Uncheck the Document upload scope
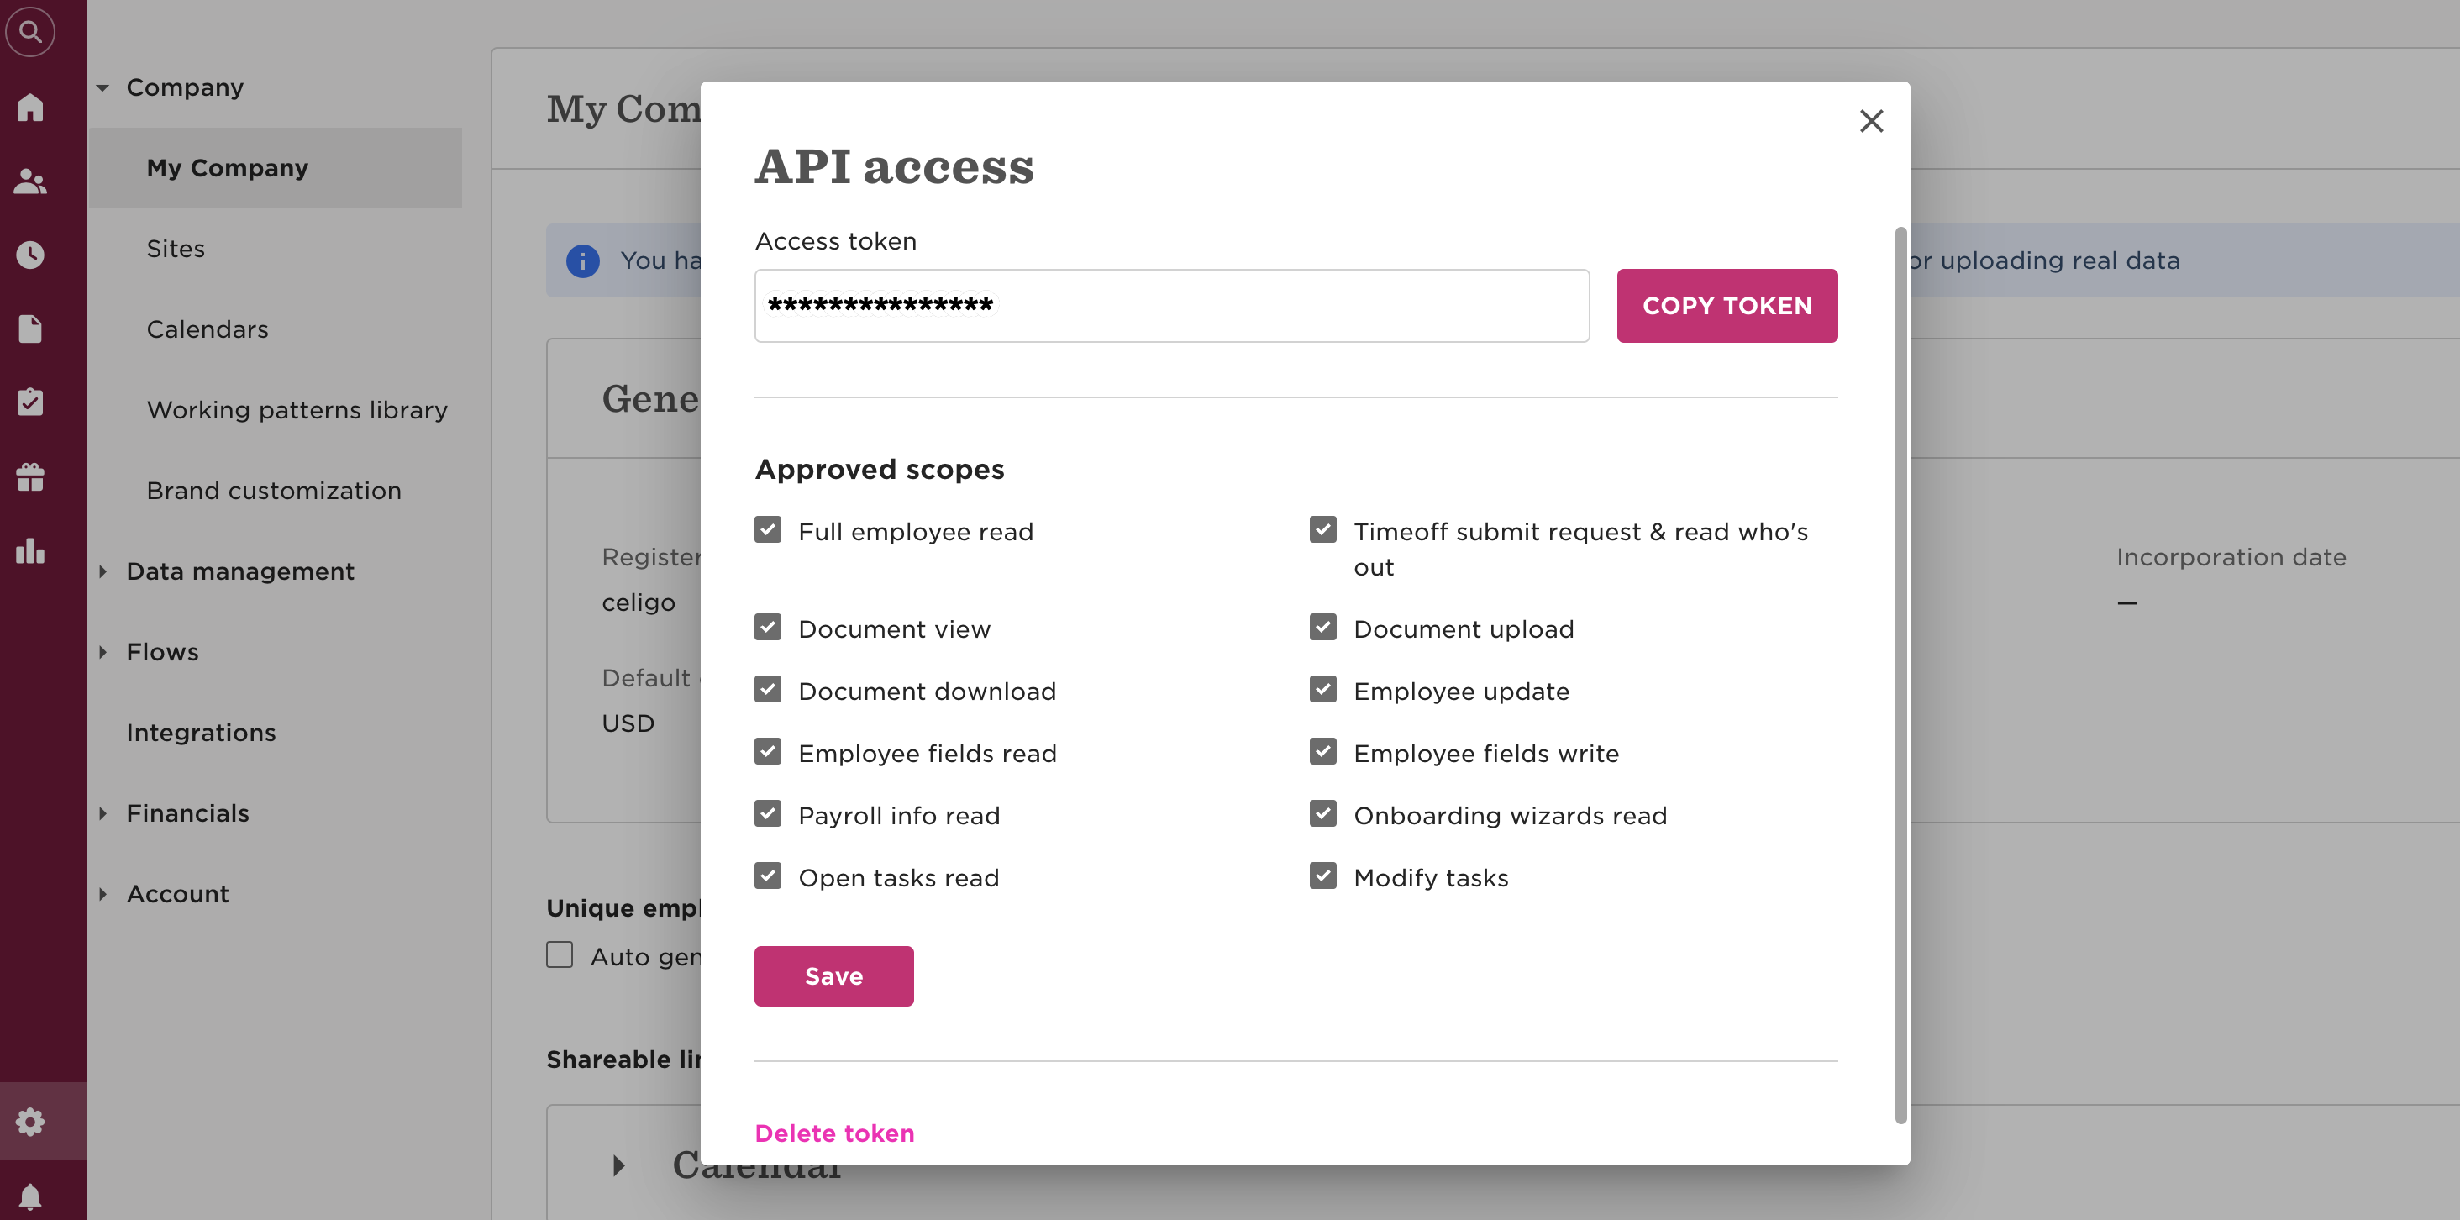 [1322, 627]
